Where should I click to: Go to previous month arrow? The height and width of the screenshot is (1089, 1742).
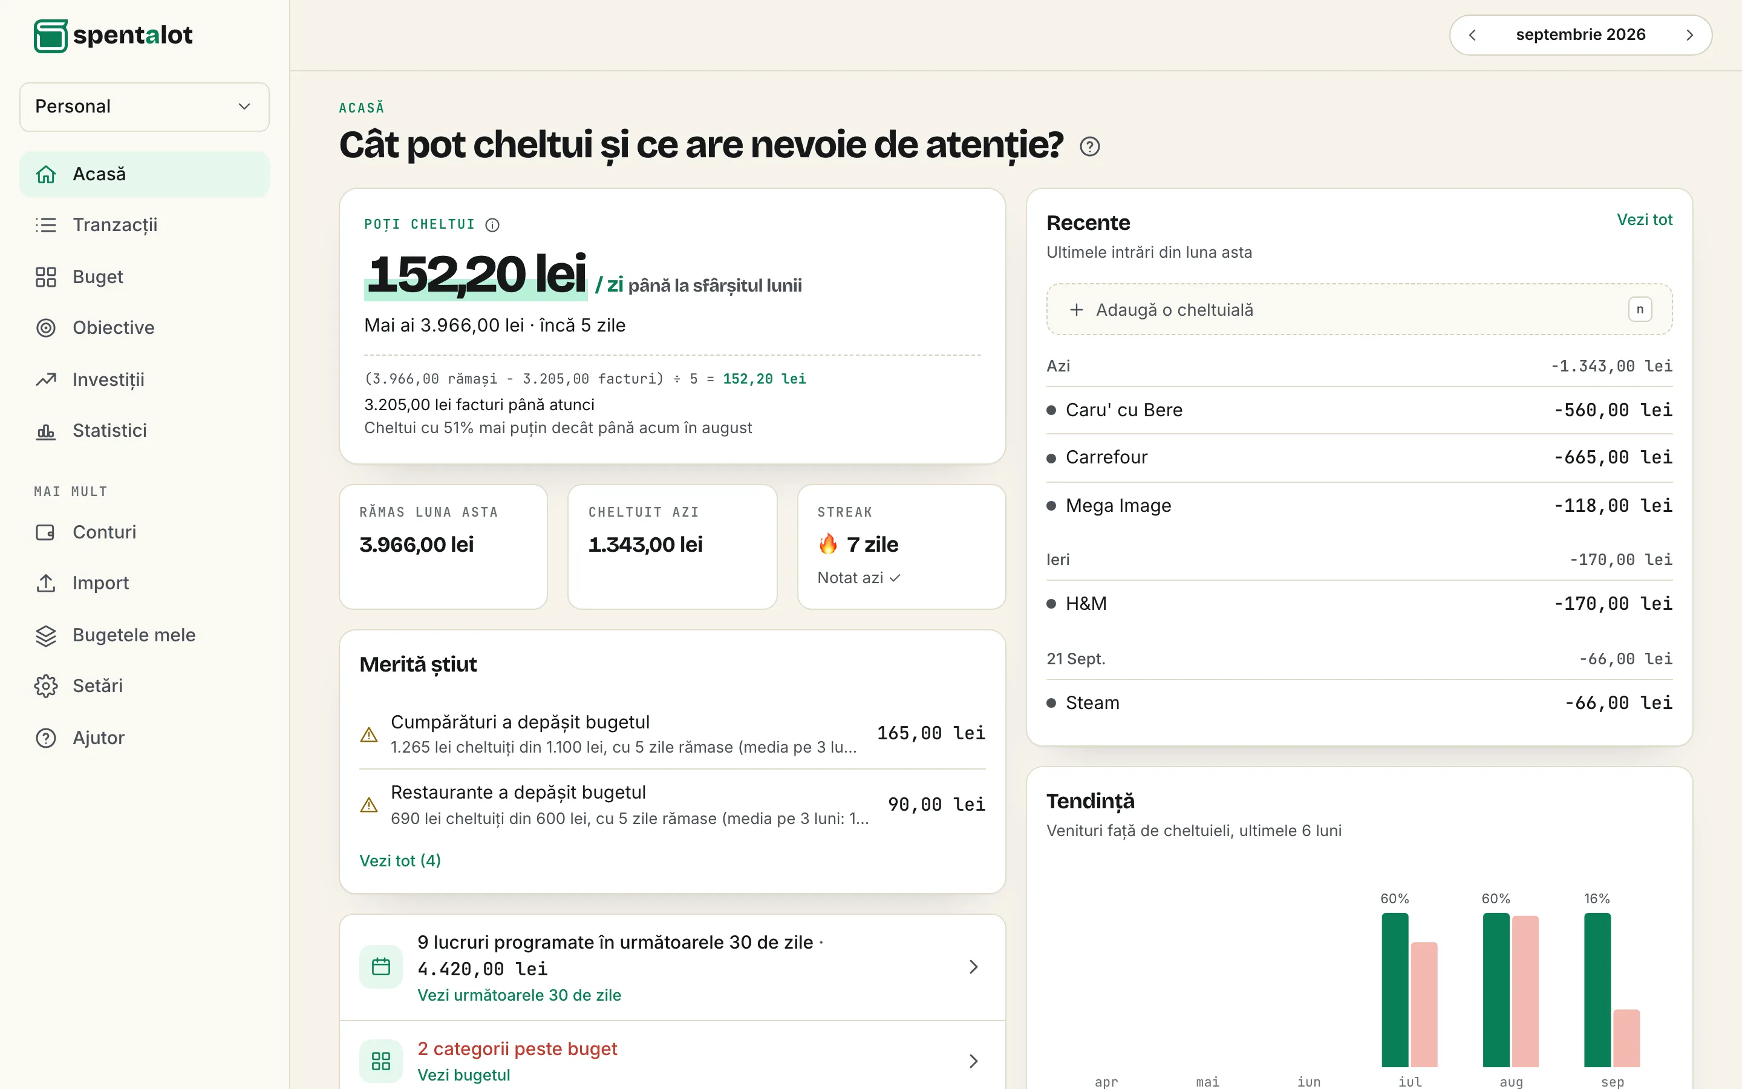click(1473, 35)
